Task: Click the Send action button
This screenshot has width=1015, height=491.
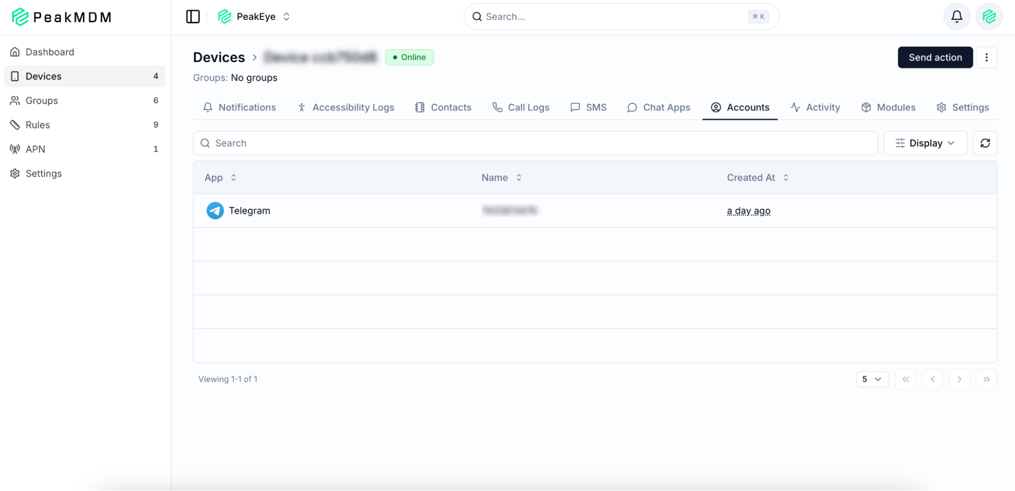Action: coord(935,57)
